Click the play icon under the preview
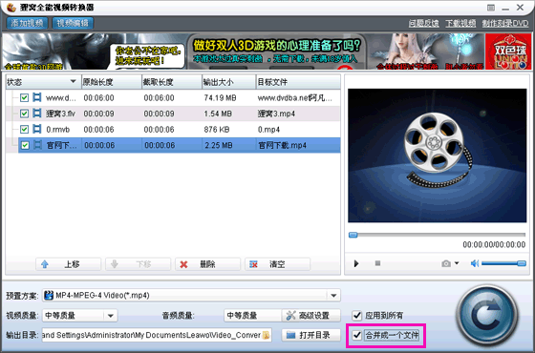This screenshot has width=535, height=353. coord(356,263)
